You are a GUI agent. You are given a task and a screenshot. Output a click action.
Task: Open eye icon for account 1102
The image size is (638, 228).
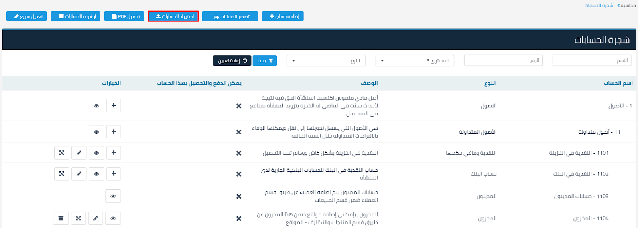click(96, 174)
